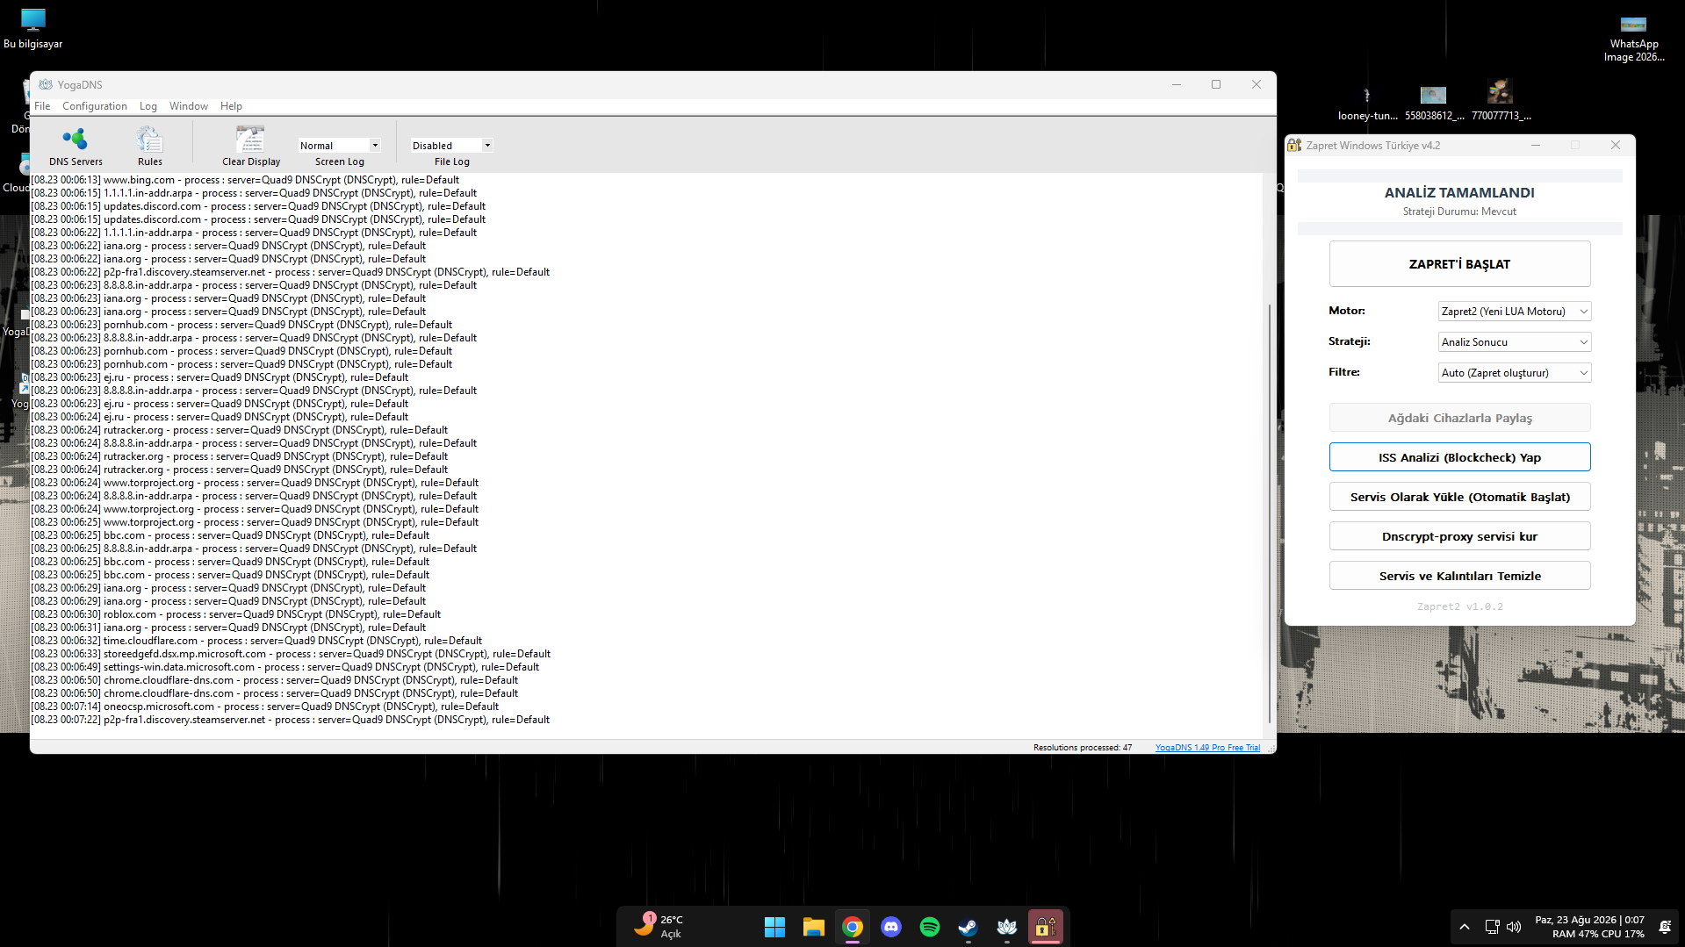Select the time.cloudflare.com log entry
Image resolution: width=1685 pixels, height=947 pixels.
(x=256, y=641)
